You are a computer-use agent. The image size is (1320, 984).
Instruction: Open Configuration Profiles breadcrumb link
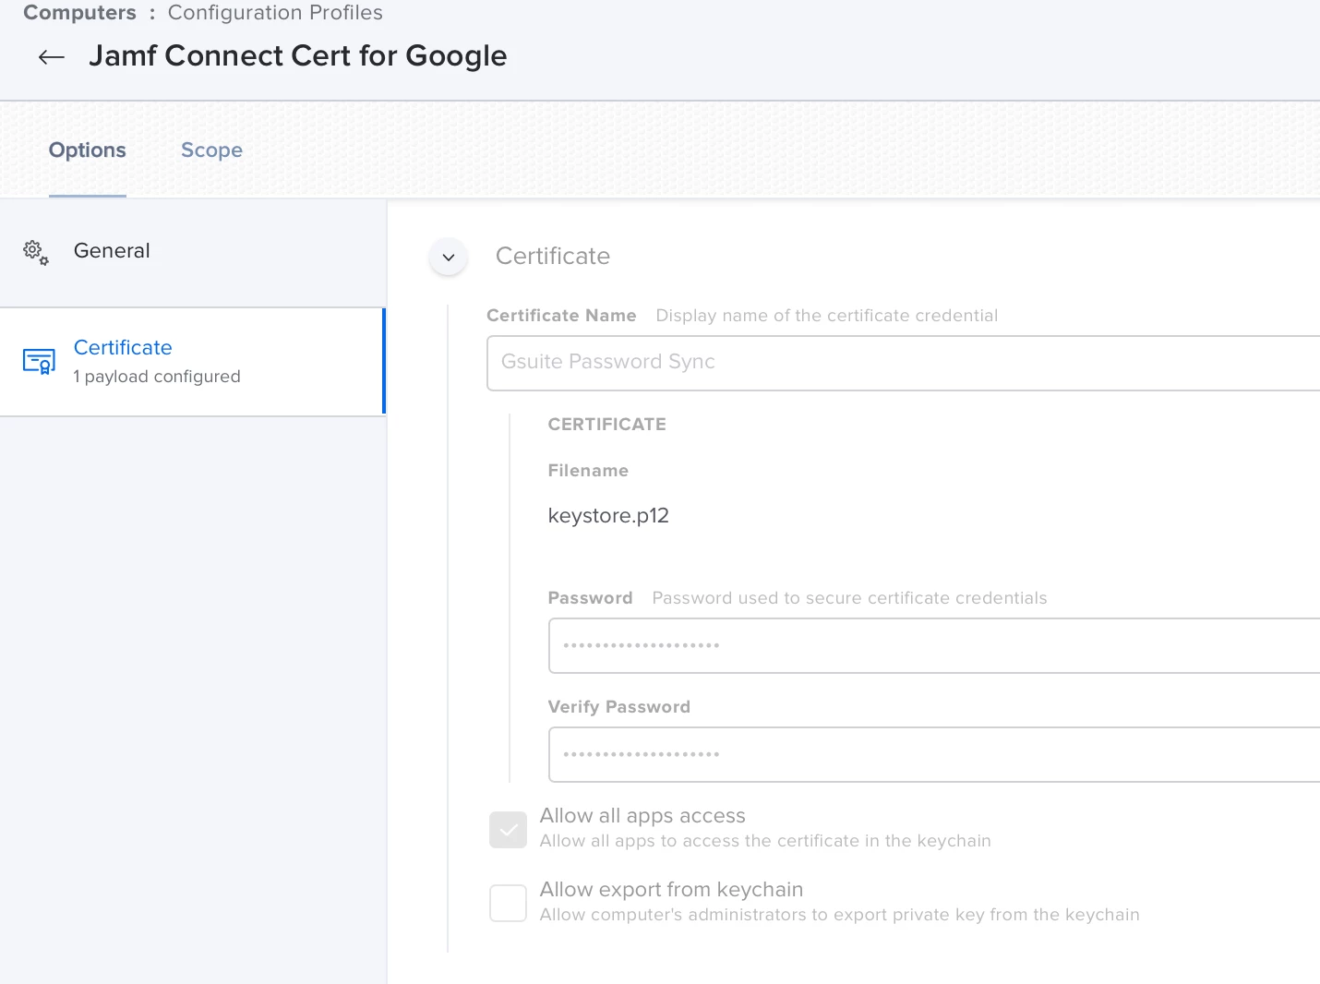(x=275, y=13)
